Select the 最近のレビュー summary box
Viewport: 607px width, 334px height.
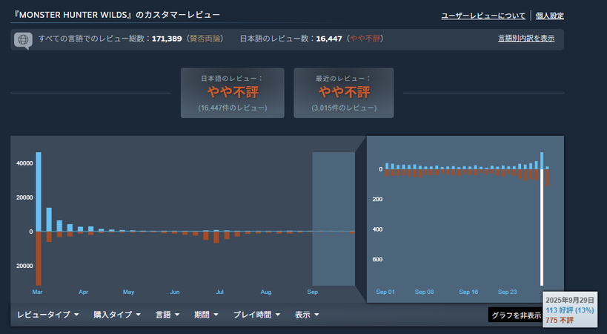coord(344,92)
